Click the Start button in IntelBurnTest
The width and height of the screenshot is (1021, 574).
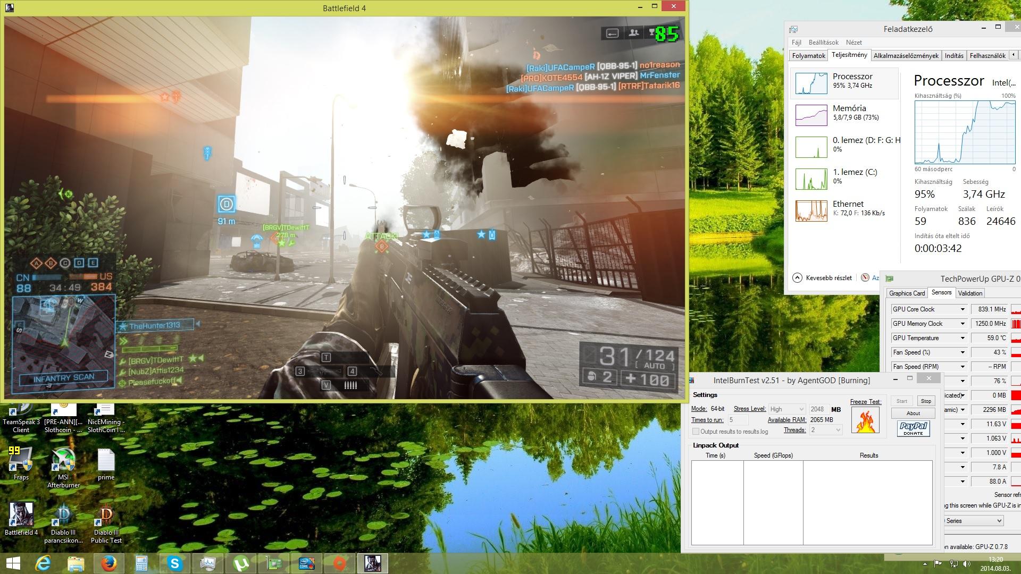[902, 401]
